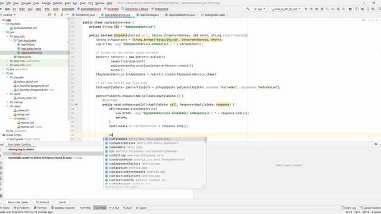The image size is (381, 214).
Task: Select AppFileData suggestion in autocomplete popup
Action: point(155,139)
